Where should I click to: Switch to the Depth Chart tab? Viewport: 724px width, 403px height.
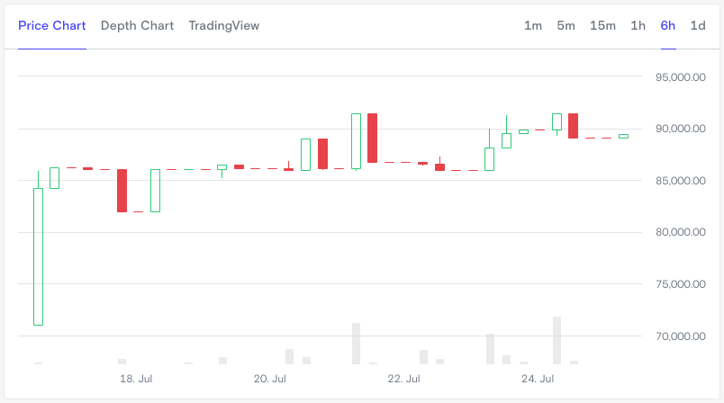pyautogui.click(x=137, y=25)
